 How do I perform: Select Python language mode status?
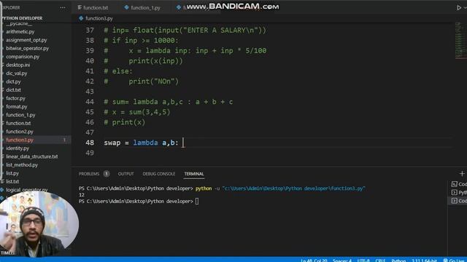(x=398, y=261)
